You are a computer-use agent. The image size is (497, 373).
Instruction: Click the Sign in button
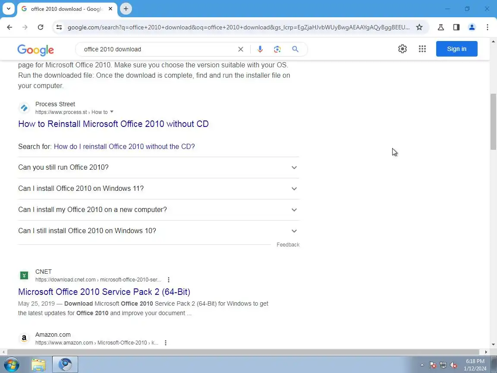click(x=456, y=49)
